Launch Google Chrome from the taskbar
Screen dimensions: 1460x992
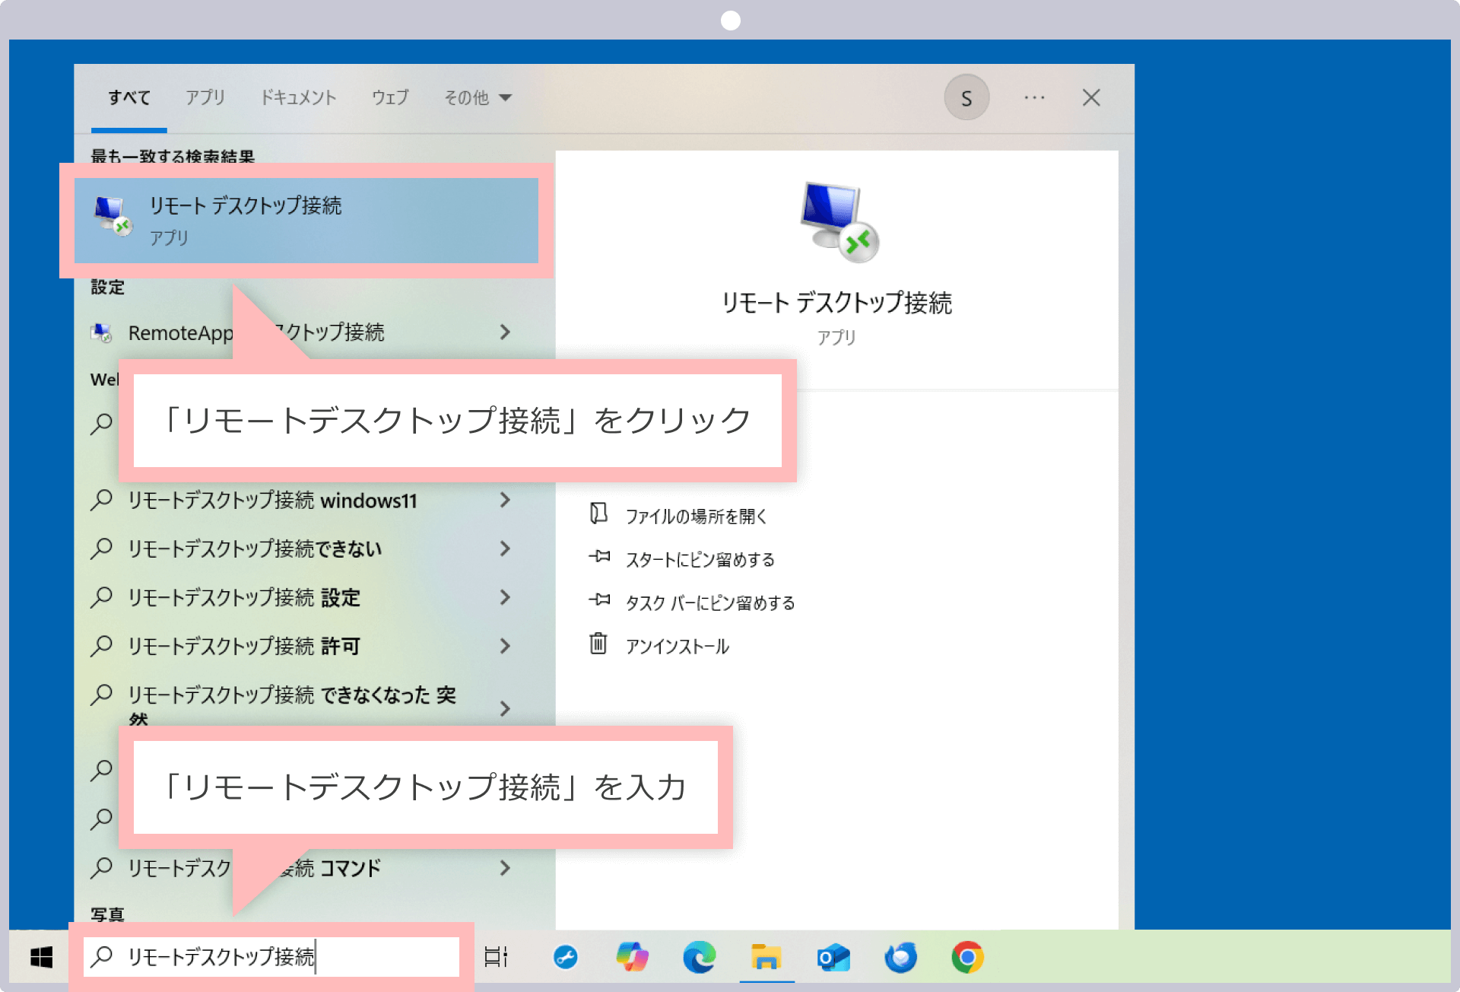coord(967,957)
